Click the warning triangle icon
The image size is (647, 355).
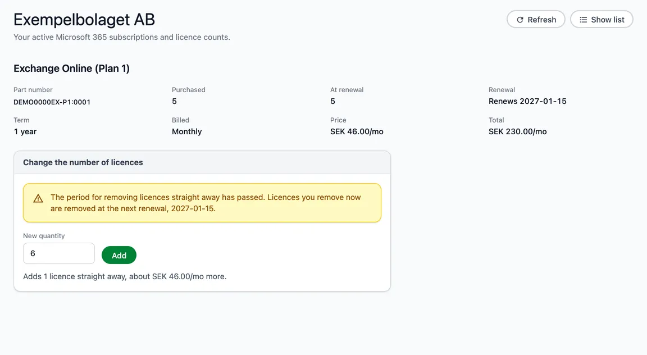(38, 198)
